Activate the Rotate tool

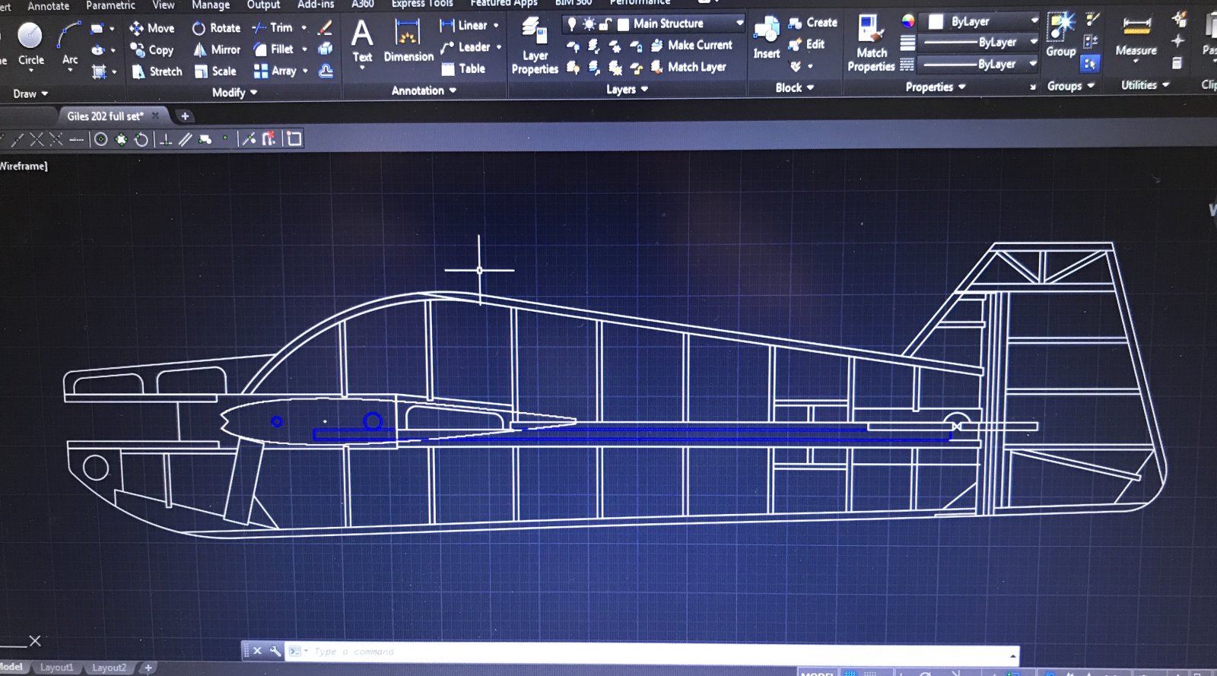(x=216, y=28)
